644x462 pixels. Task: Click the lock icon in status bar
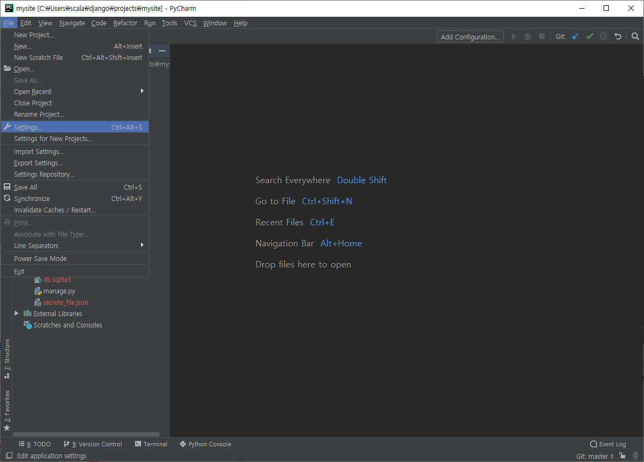point(622,456)
